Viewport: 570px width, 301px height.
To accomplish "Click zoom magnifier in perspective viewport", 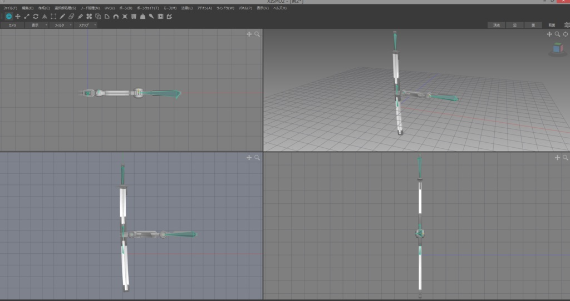I will [557, 34].
